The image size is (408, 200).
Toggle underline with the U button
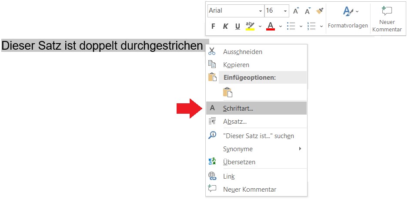237,26
